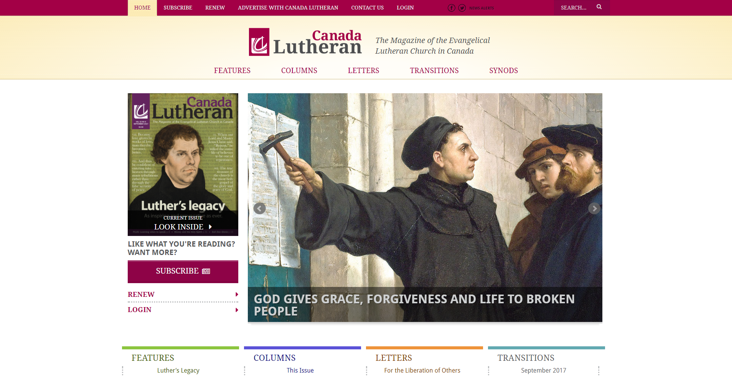Click the Search input field
Screen dimensions: 732x376
574,8
